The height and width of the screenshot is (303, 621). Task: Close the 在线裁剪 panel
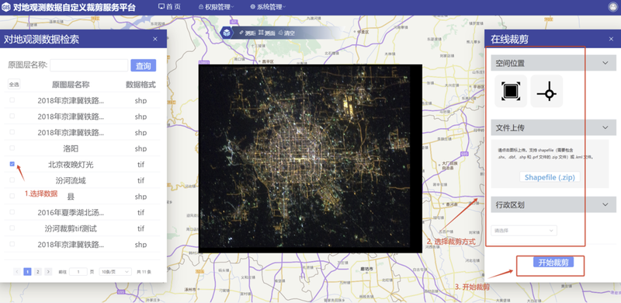(611, 39)
